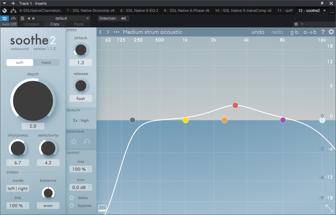
Task: Switch to SSL Native X-ValveComp v6 tab
Action: 243,10
